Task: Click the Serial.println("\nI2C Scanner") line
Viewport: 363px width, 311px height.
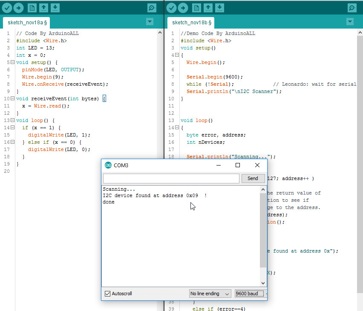Action: tap(234, 91)
